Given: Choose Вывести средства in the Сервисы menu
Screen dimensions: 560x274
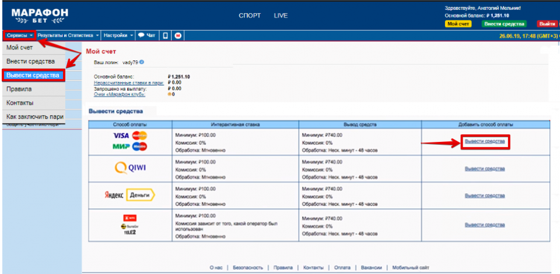Looking at the screenshot, I should [x=34, y=75].
